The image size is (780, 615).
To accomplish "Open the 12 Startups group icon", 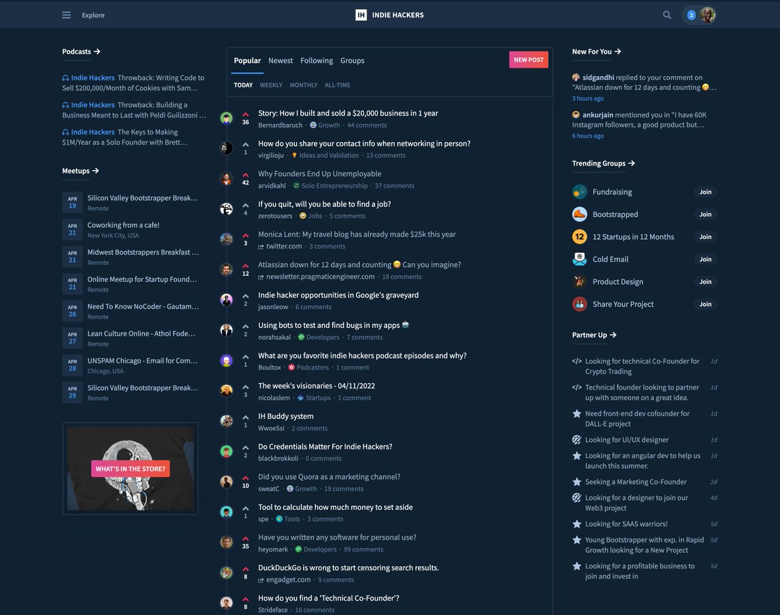I will tap(579, 236).
